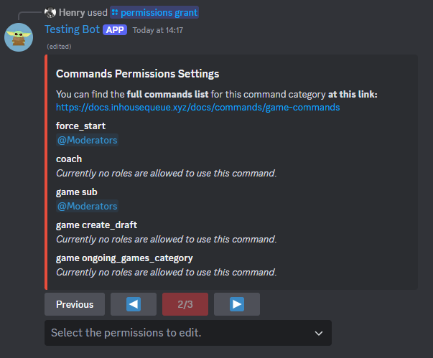Image resolution: width=433 pixels, height=358 pixels.
Task: Click the Commands Permissions Settings embed title
Action: click(x=138, y=74)
